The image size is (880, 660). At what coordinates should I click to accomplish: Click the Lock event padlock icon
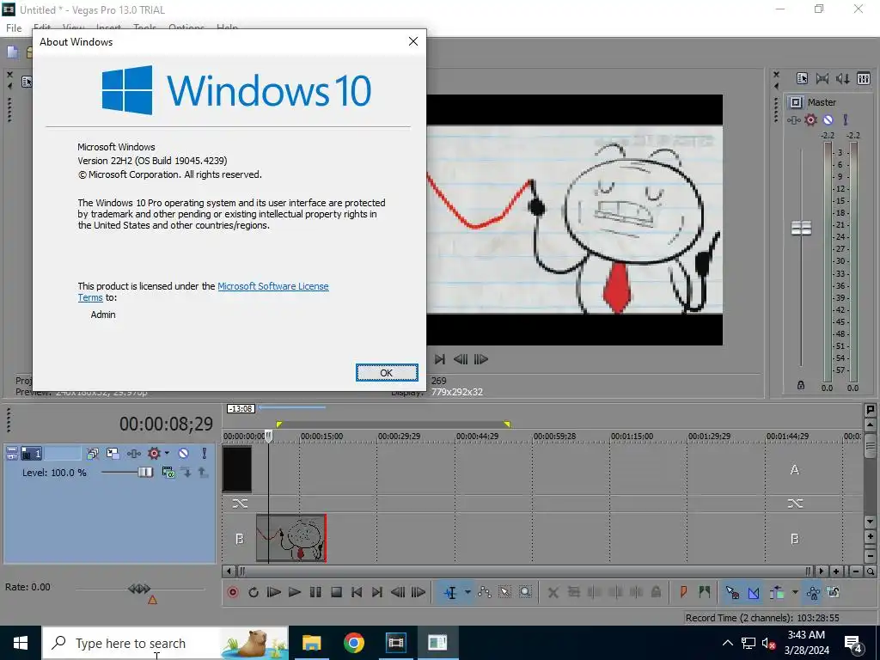coord(656,592)
